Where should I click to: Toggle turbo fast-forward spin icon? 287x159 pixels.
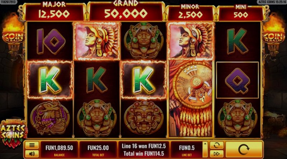tap(217, 154)
